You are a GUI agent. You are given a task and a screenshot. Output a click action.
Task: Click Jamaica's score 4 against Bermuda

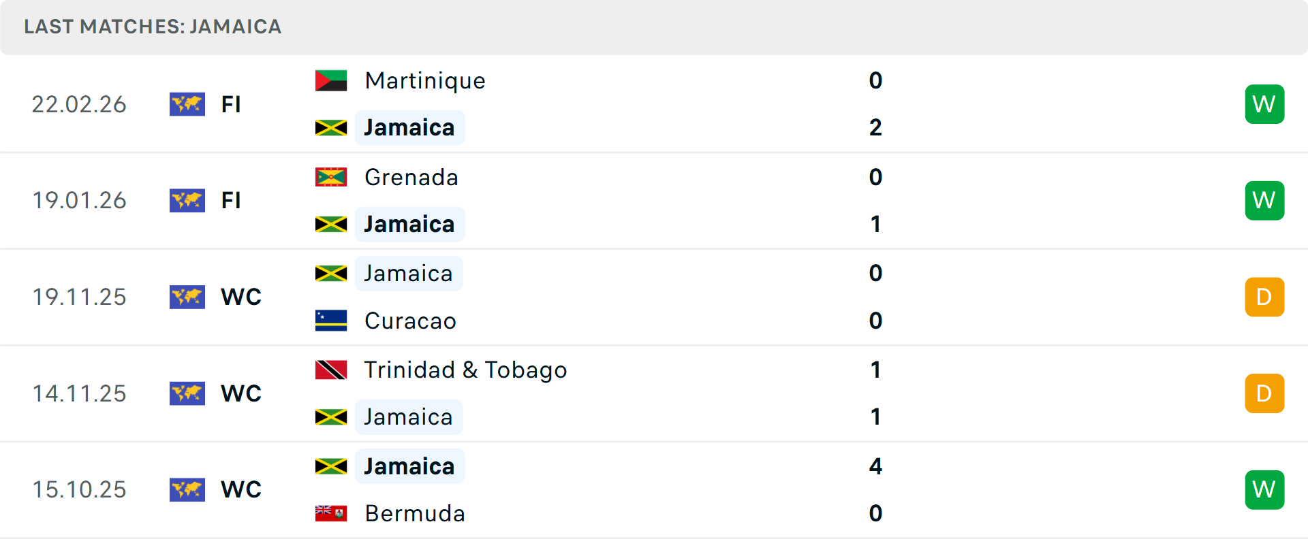875,466
